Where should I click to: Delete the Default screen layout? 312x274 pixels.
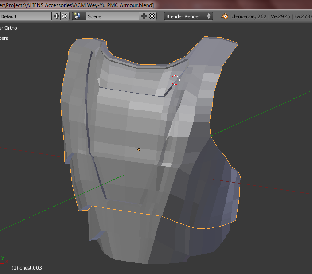click(65, 16)
